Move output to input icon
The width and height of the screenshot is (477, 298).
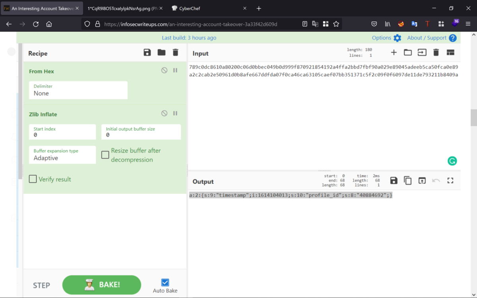(x=422, y=180)
